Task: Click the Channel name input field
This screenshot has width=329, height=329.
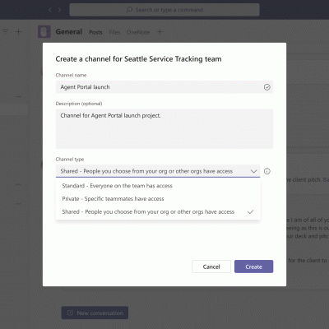Action: click(164, 87)
